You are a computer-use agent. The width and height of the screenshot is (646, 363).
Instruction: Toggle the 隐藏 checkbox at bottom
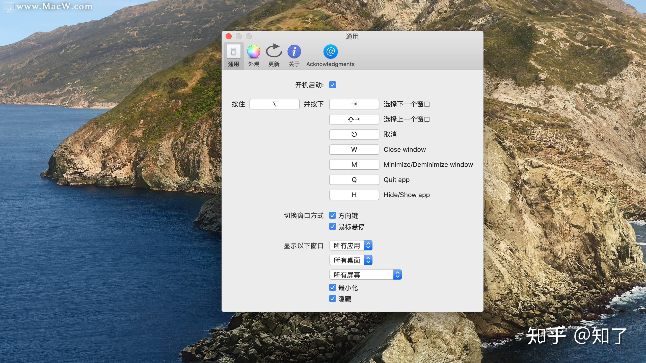click(x=333, y=299)
